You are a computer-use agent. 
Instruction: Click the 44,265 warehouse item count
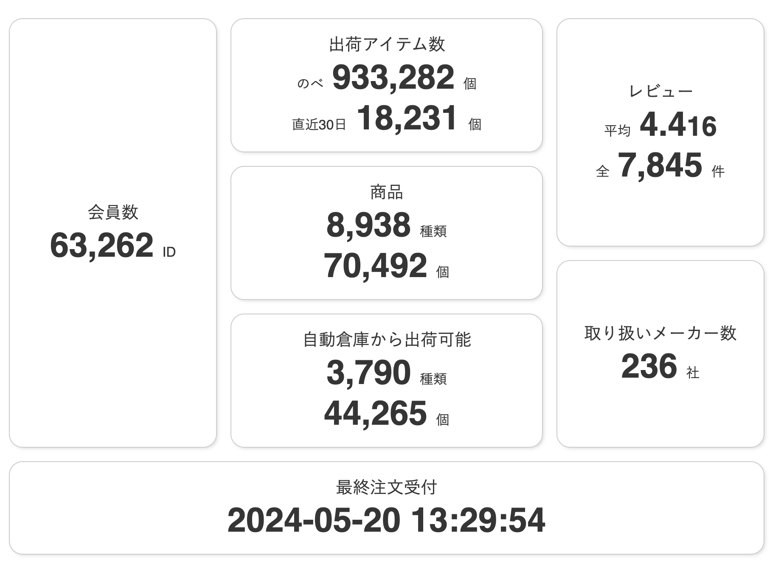[x=375, y=413]
